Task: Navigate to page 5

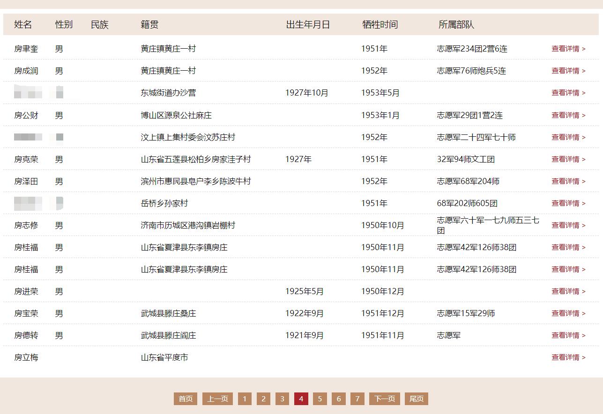Action: (320, 399)
